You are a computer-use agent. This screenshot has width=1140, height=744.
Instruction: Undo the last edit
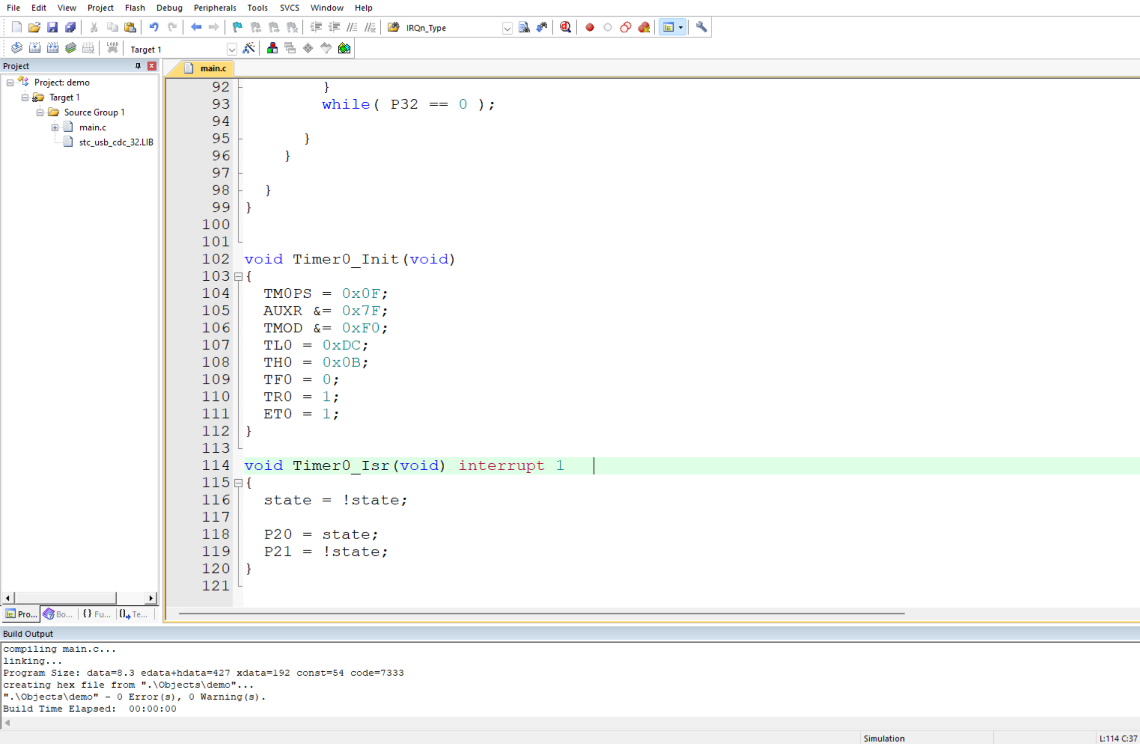tap(154, 27)
